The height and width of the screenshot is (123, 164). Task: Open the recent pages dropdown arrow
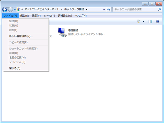[15, 10]
